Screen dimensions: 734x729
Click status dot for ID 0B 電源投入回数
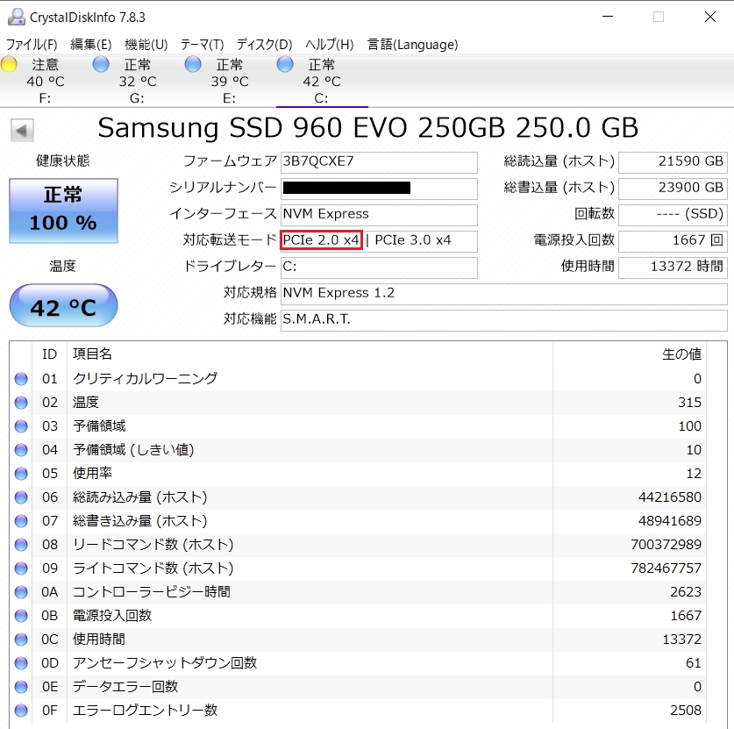pos(21,616)
